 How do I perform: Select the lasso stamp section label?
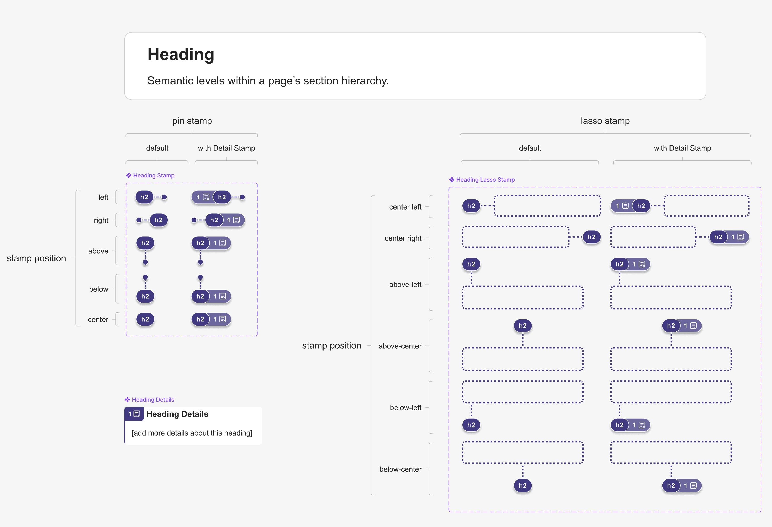tap(605, 121)
